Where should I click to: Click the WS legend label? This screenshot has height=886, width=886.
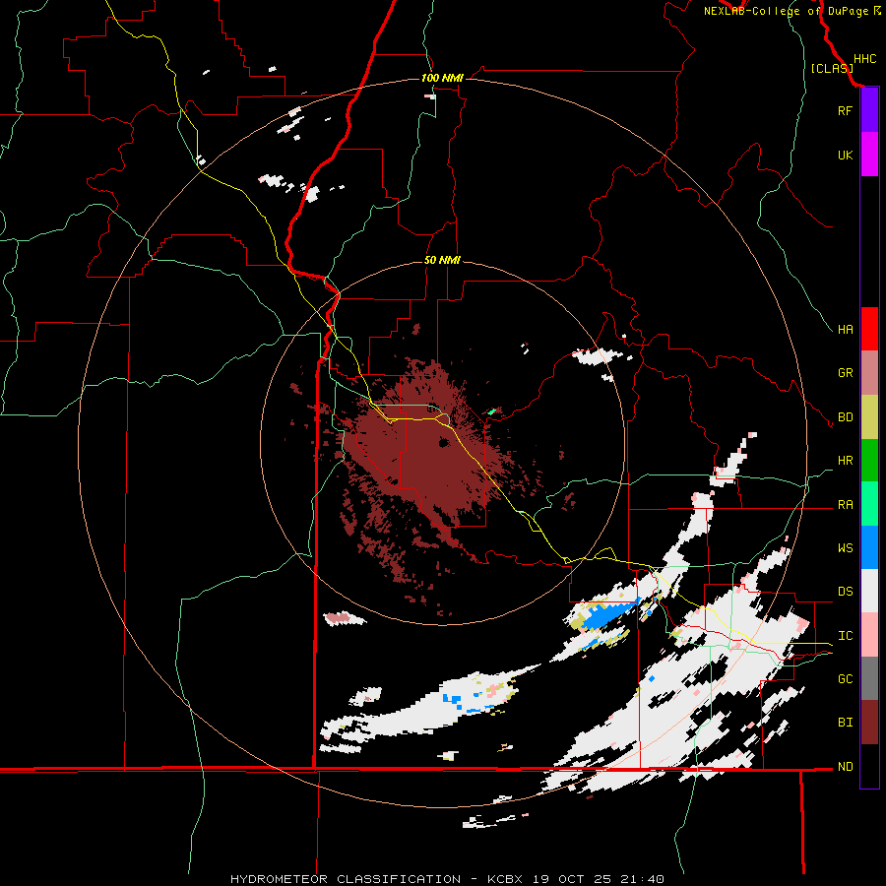coord(845,548)
